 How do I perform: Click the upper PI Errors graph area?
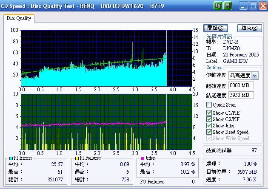(106, 58)
